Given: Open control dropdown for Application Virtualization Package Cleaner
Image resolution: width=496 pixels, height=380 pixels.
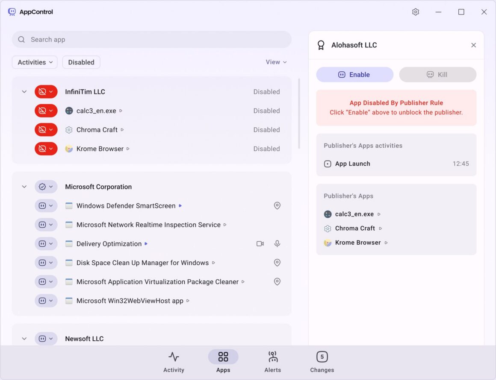Looking at the screenshot, I should 46,281.
